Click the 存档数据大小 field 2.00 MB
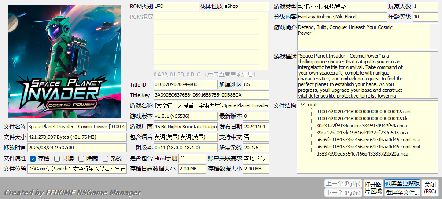Screen dimensions: 442x199 (256, 169)
